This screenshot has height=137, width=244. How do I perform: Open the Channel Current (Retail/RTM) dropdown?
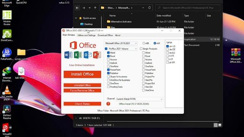click(139, 99)
